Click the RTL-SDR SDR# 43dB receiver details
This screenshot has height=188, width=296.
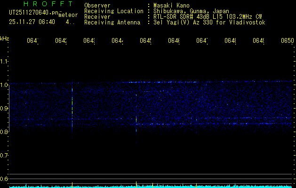pyautogui.click(x=208, y=17)
